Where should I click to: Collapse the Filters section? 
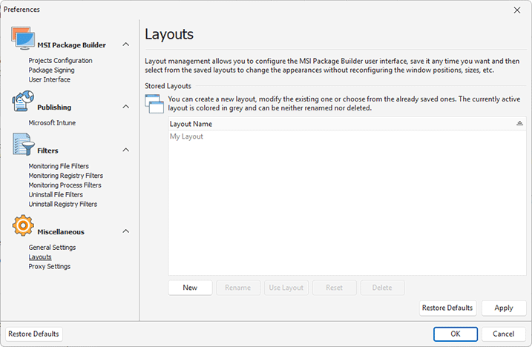tap(125, 151)
